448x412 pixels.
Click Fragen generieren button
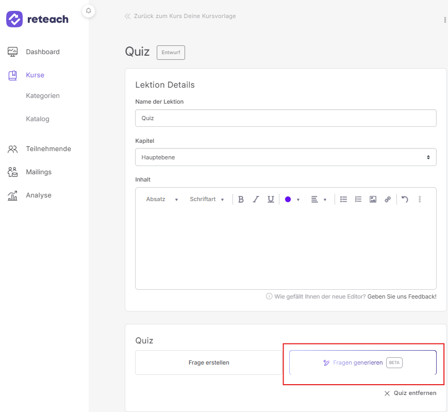pos(363,362)
